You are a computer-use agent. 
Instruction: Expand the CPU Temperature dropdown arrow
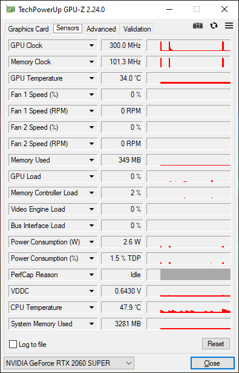click(91, 307)
